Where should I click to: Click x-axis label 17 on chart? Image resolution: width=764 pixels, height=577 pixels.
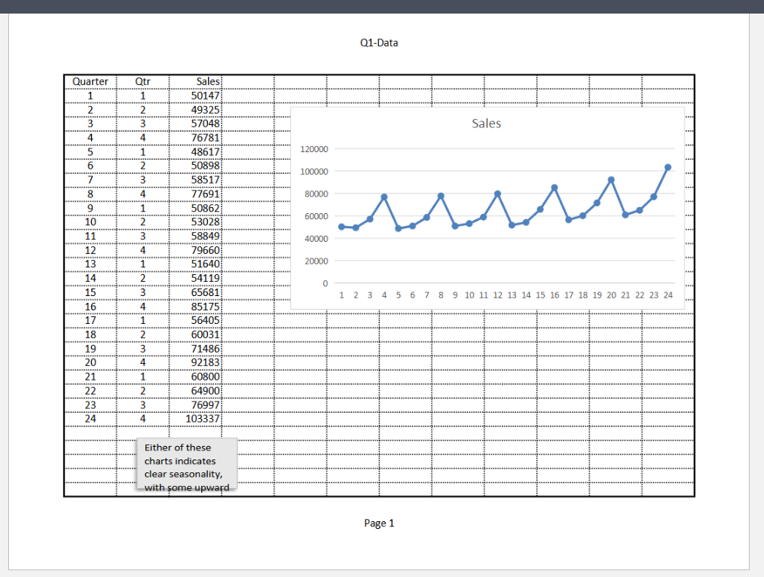pos(569,295)
